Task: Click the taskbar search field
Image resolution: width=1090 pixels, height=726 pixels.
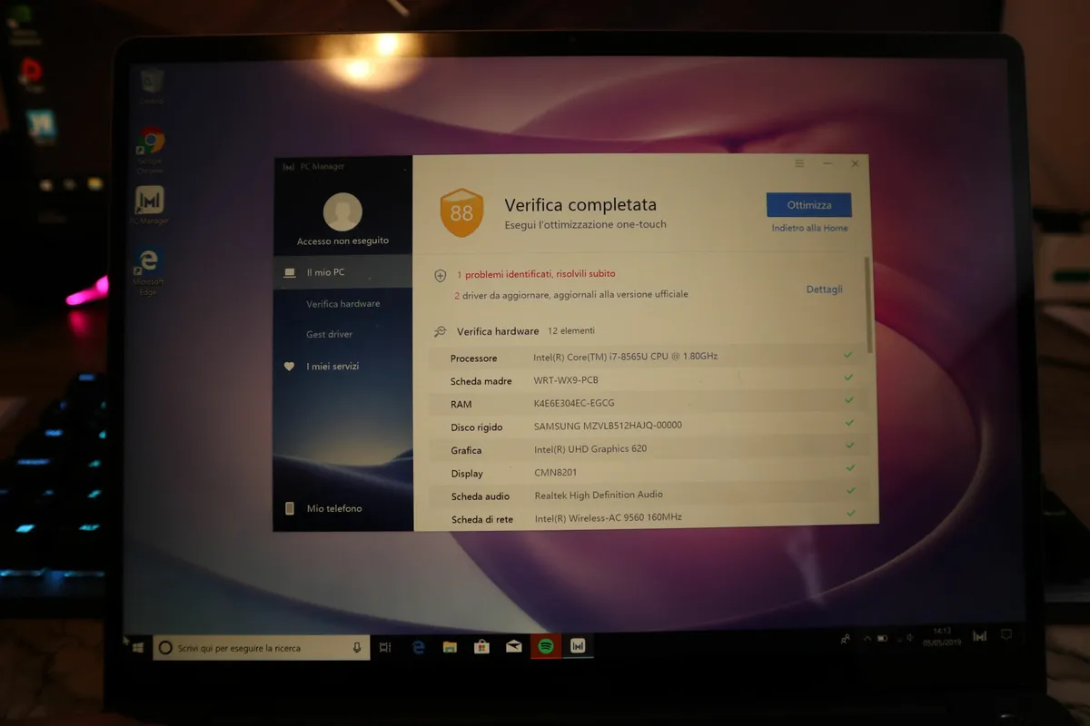Action: point(262,648)
